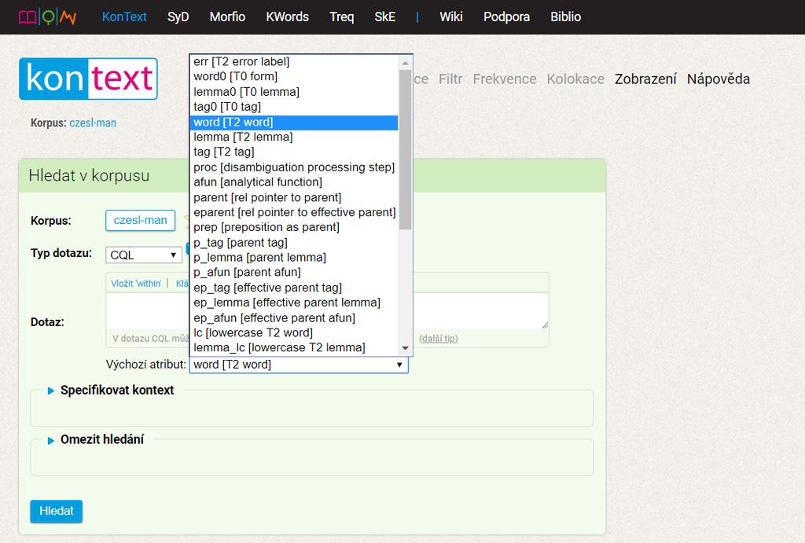The height and width of the screenshot is (543, 805).
Task: Expand the Specifikovat kontext section
Action: tap(117, 390)
